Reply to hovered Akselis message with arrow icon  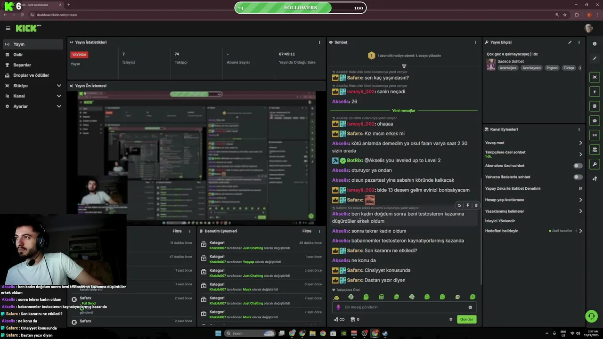459,205
